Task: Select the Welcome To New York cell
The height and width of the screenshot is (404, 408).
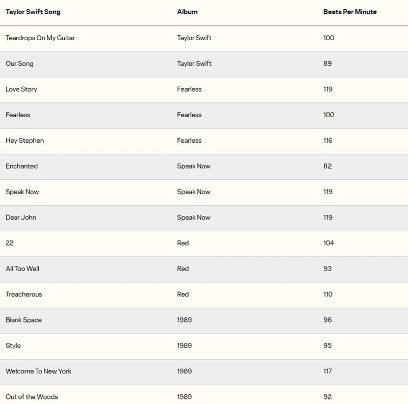Action: click(38, 371)
